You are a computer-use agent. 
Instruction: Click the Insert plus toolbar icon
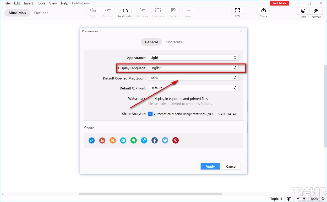189,10
